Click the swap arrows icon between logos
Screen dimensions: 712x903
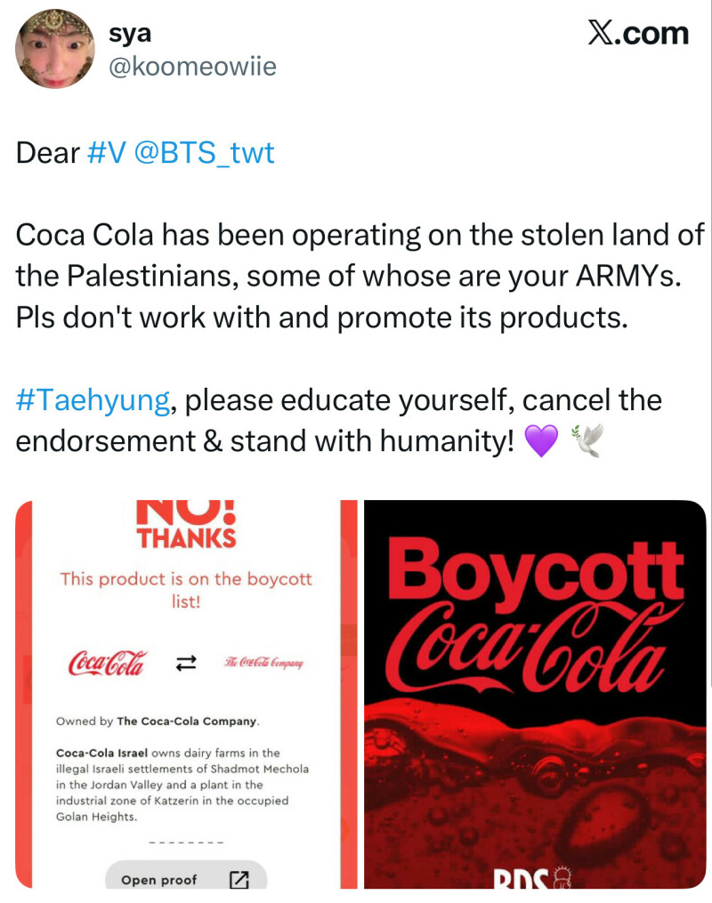pos(187,663)
